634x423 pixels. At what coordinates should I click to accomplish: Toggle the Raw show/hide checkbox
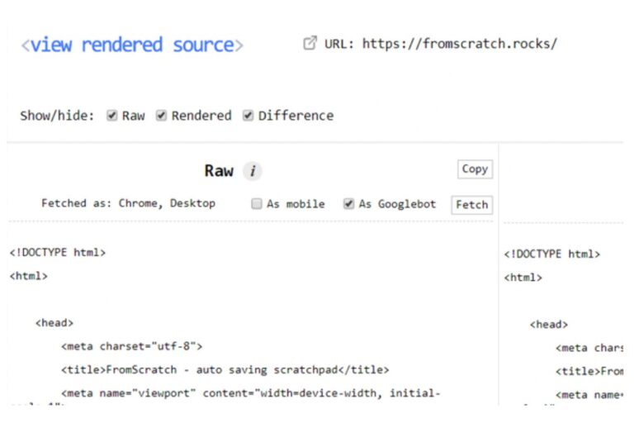112,116
